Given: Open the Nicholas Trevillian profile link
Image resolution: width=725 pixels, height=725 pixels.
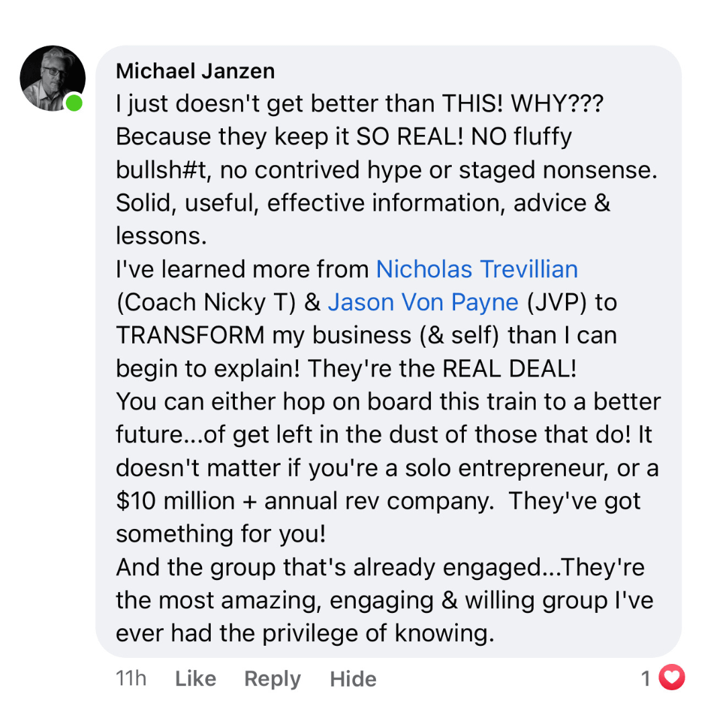Looking at the screenshot, I should click(x=477, y=269).
